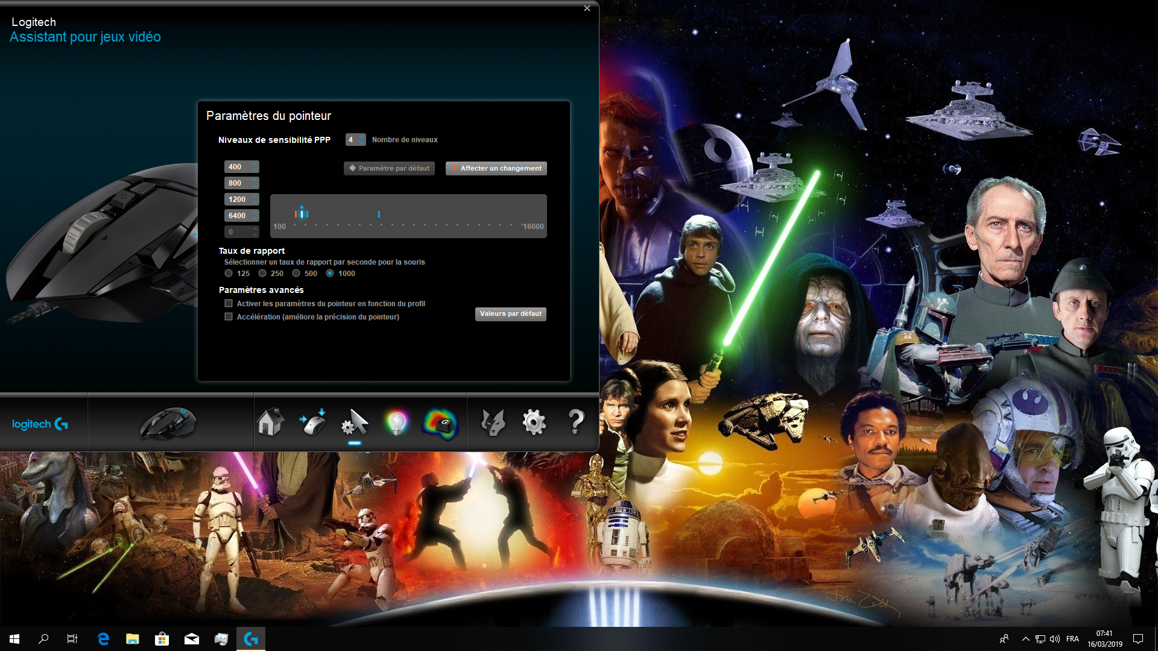Open the lighting settings bulb icon

[x=396, y=423]
